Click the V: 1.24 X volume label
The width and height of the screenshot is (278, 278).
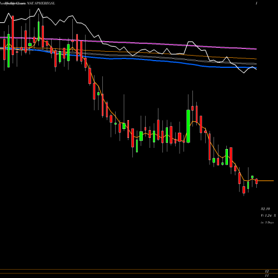tap(268, 216)
